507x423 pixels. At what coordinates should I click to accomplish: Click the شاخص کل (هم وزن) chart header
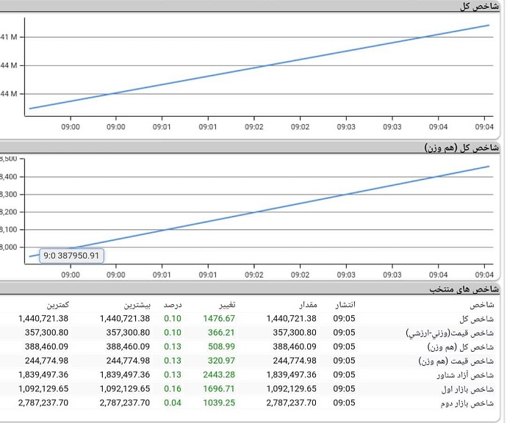tap(250, 148)
